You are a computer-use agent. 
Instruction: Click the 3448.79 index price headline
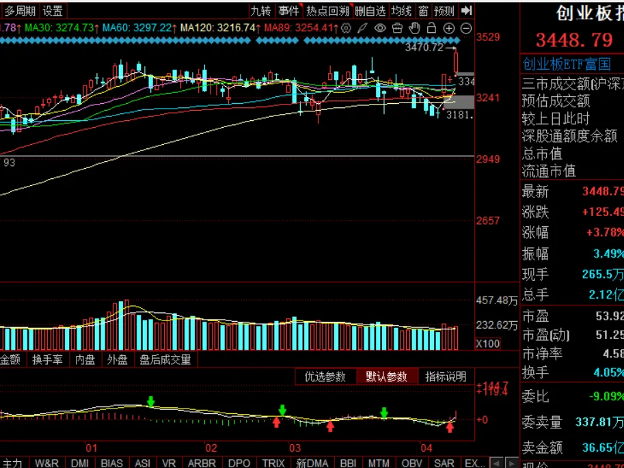point(574,40)
